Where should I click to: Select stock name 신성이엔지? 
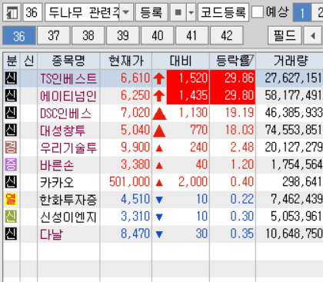(x=68, y=217)
